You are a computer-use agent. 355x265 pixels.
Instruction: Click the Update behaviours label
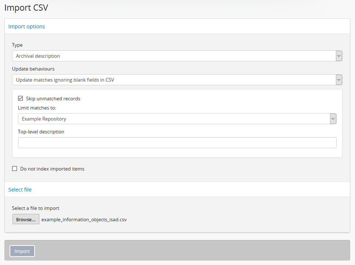[33, 69]
